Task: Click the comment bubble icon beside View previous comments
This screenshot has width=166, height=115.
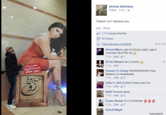Action: click(98, 44)
